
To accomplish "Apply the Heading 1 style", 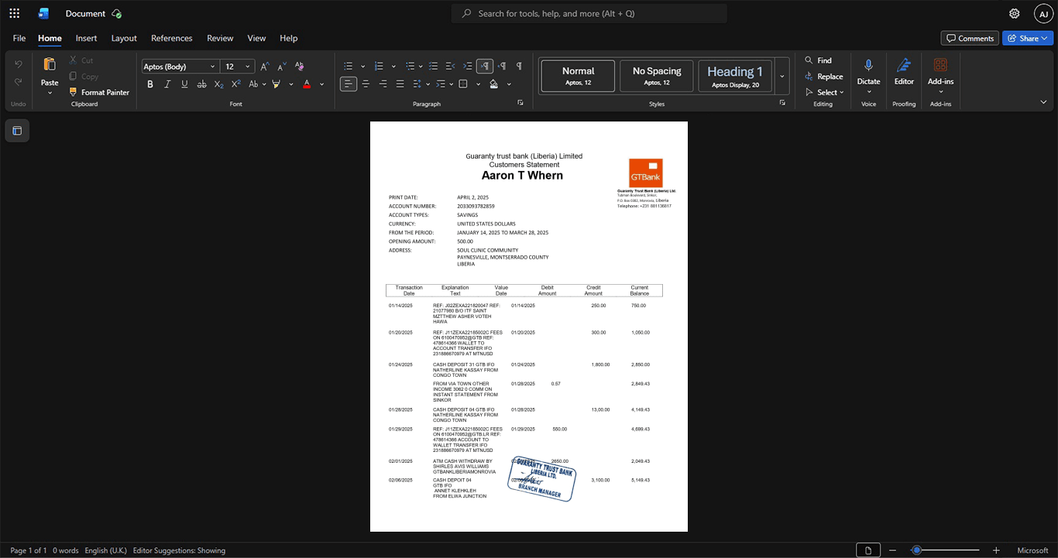I will click(x=735, y=76).
